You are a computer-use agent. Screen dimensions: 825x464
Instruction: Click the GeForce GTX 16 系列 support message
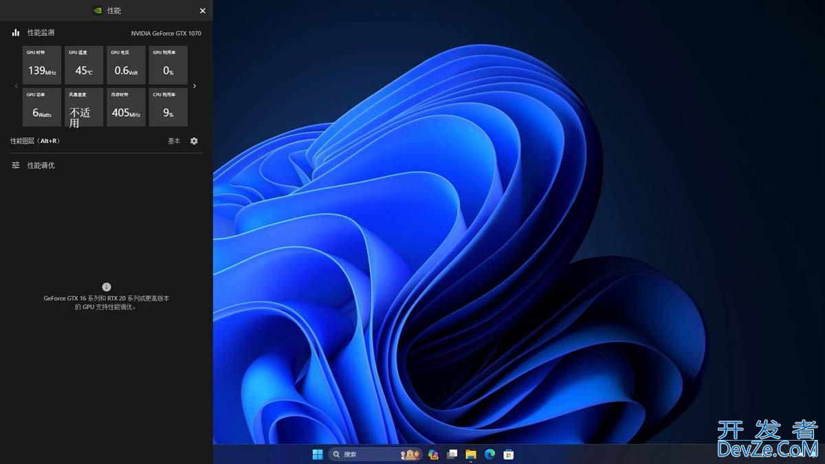pyautogui.click(x=107, y=302)
